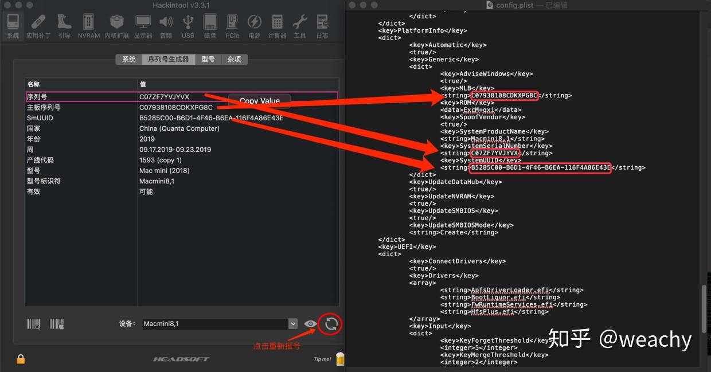Switch to the 杂项 (Misc) tab

tap(234, 59)
